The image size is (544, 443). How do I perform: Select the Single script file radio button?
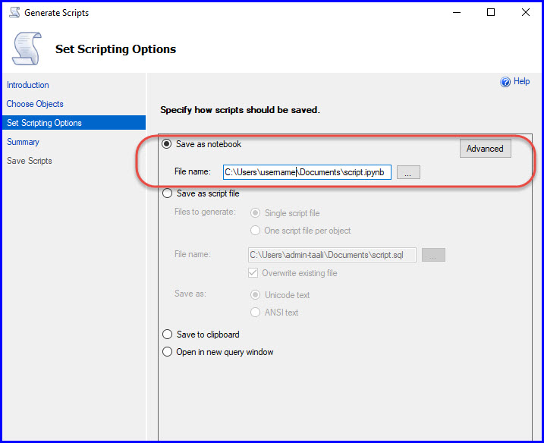point(255,213)
